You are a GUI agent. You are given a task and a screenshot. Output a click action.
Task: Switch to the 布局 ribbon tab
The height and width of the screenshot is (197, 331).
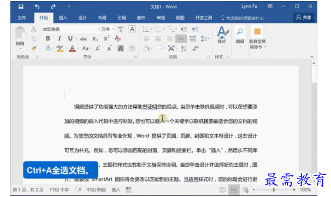(x=102, y=18)
